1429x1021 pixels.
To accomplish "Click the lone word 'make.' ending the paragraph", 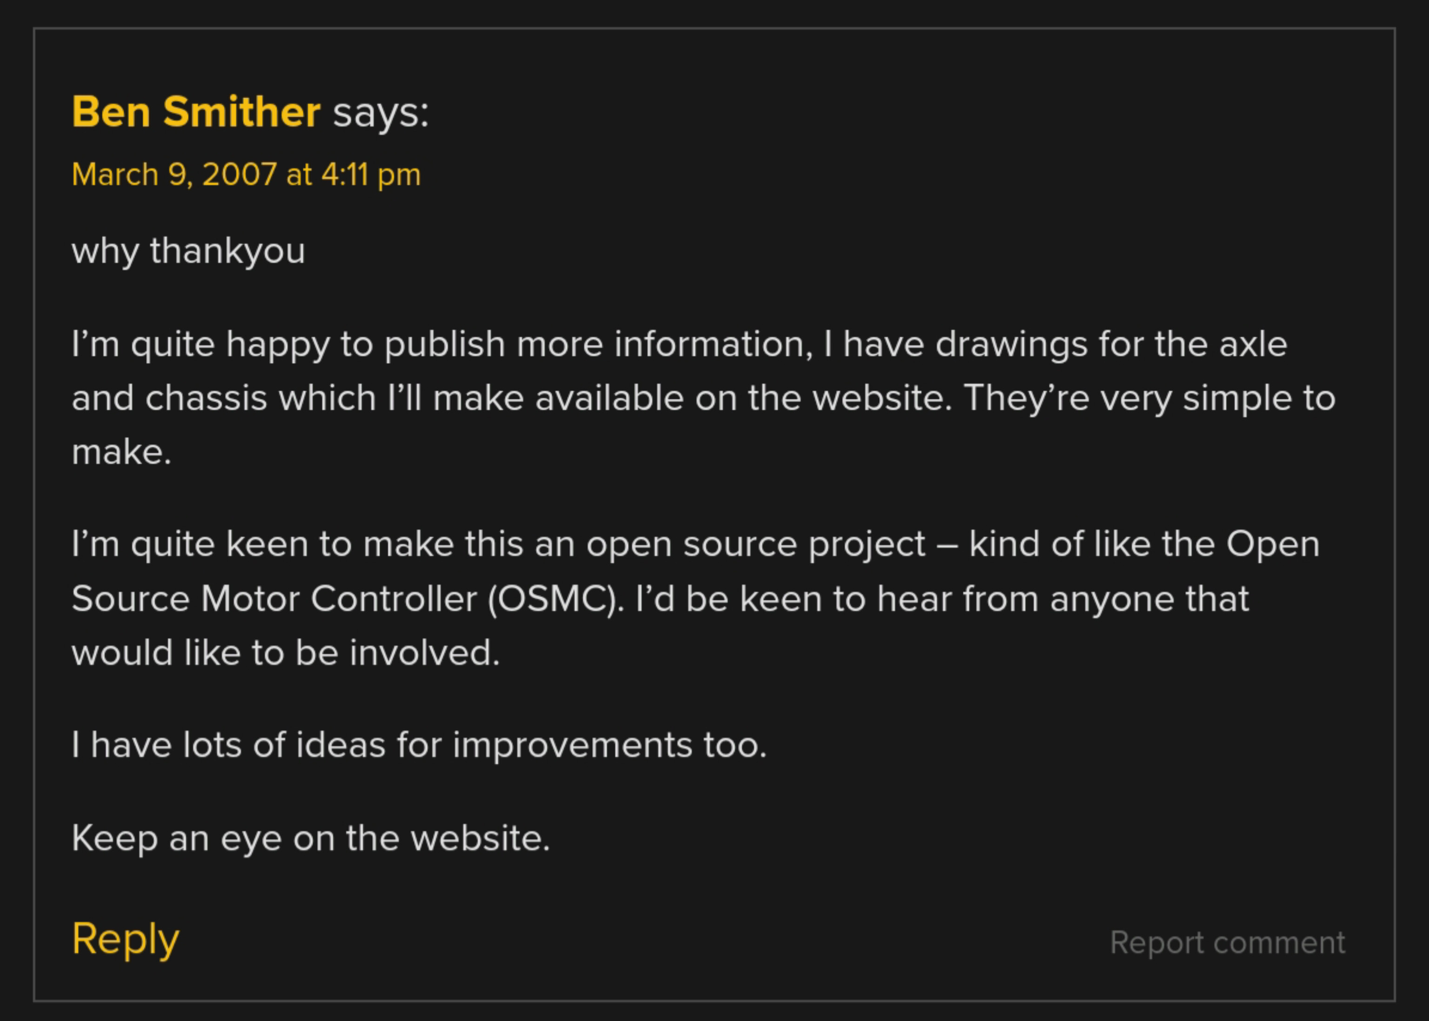I will pyautogui.click(x=121, y=452).
